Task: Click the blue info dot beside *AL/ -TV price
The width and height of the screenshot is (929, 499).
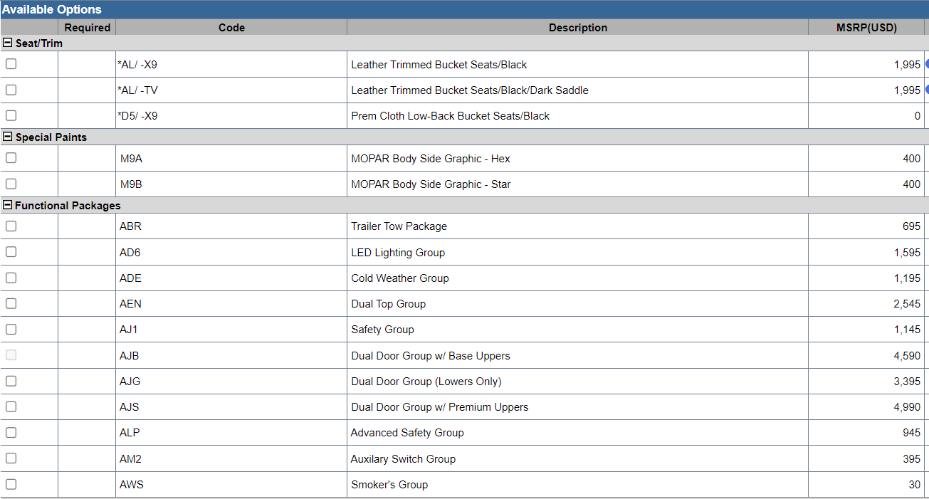Action: click(x=927, y=90)
